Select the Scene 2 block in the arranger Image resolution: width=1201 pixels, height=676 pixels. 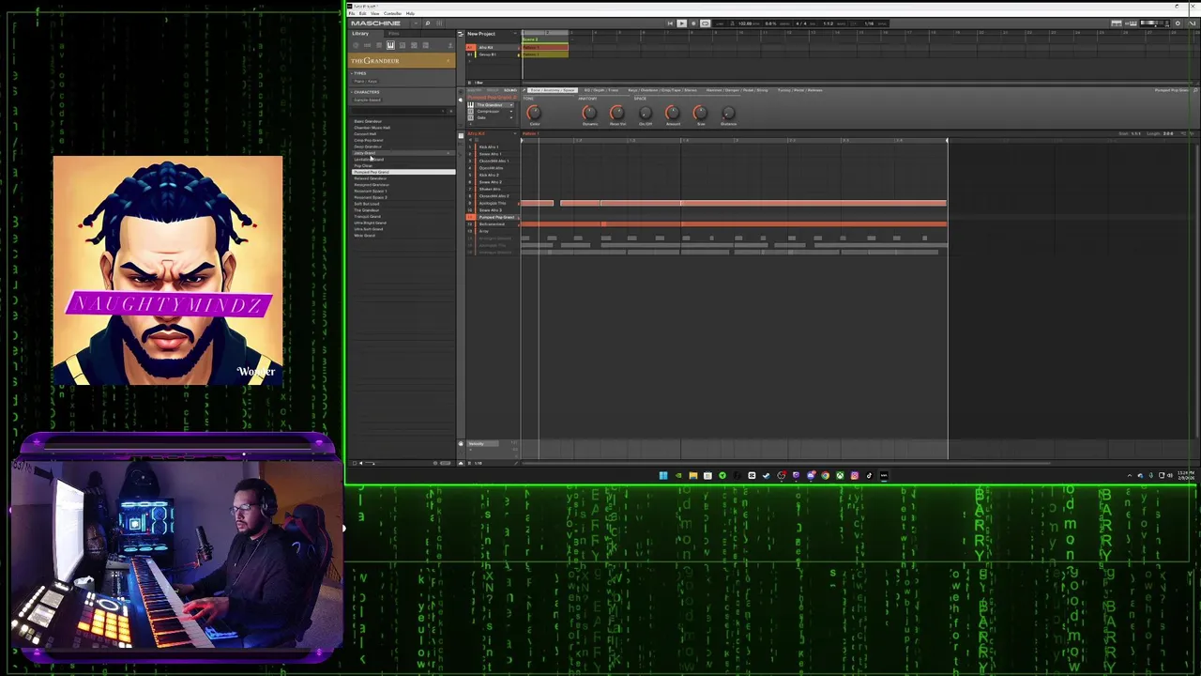545,39
